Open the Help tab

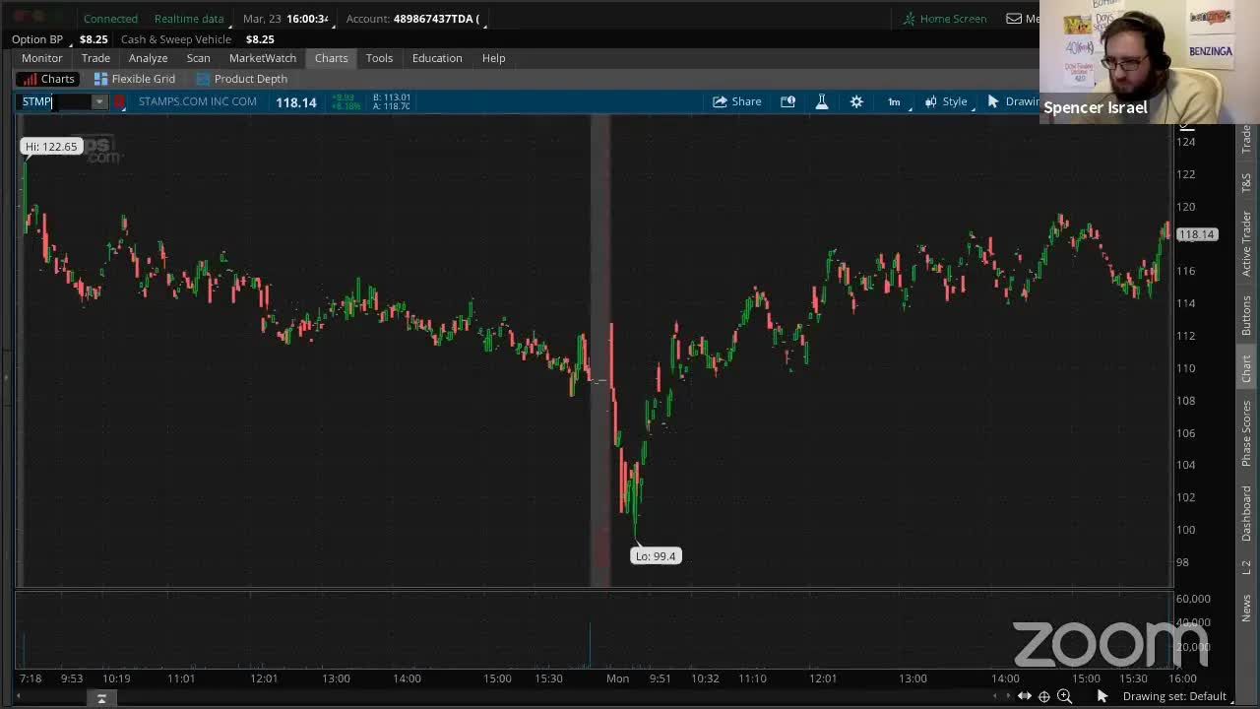click(493, 58)
